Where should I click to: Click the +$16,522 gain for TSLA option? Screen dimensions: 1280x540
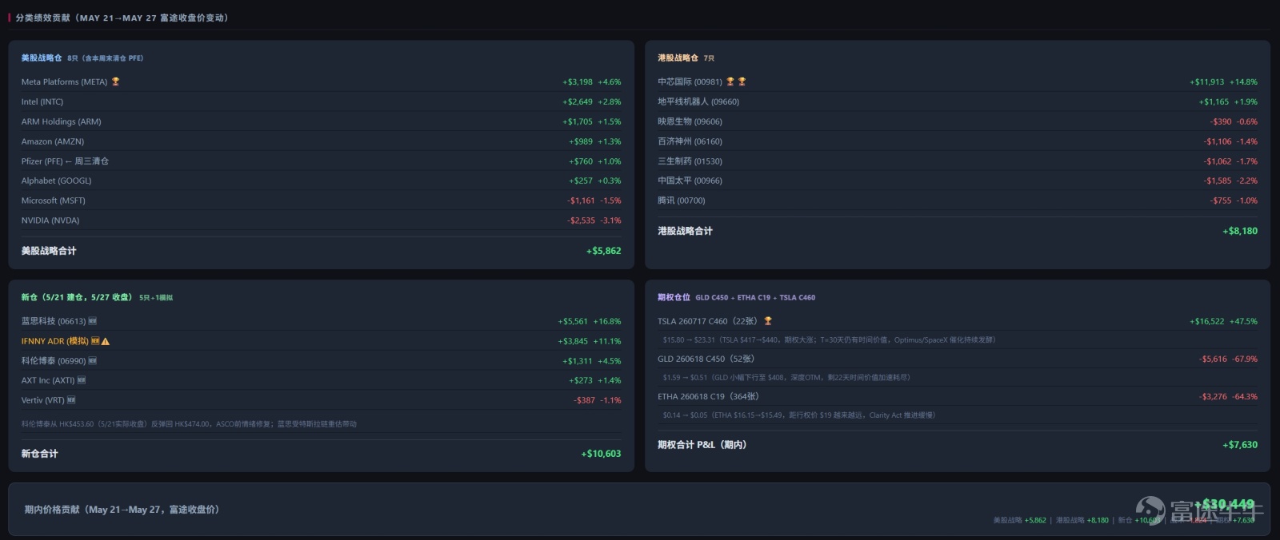(x=1207, y=321)
